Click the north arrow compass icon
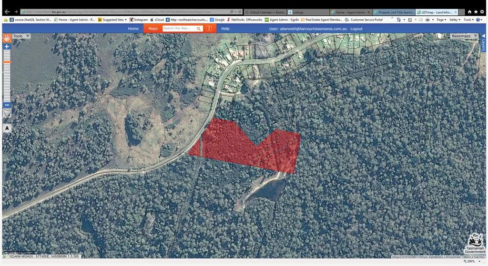Screen dimensions: 488x266 pyautogui.click(x=7, y=128)
